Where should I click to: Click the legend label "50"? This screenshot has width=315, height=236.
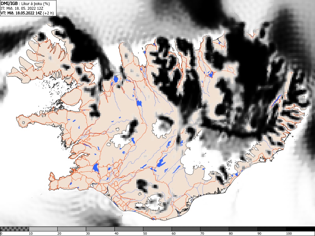145,233
